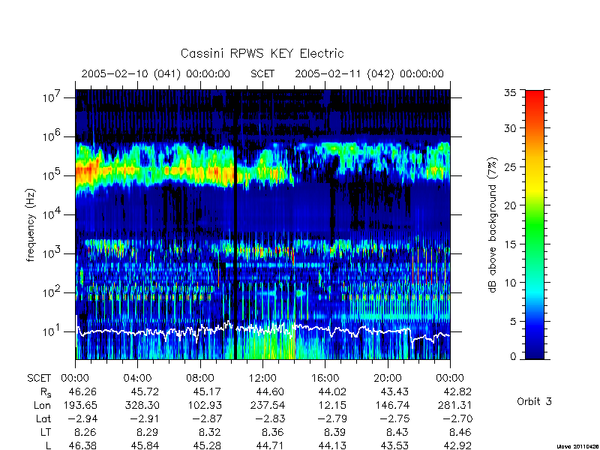Click the 10^7 frequency axis tick label
600x450 pixels.
pos(51,97)
